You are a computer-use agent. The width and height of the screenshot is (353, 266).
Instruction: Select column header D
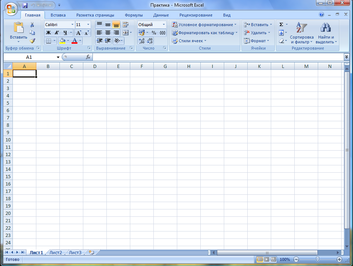[x=95, y=66]
